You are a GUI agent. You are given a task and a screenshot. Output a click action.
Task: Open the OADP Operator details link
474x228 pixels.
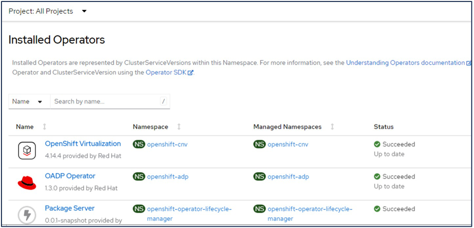click(x=70, y=176)
